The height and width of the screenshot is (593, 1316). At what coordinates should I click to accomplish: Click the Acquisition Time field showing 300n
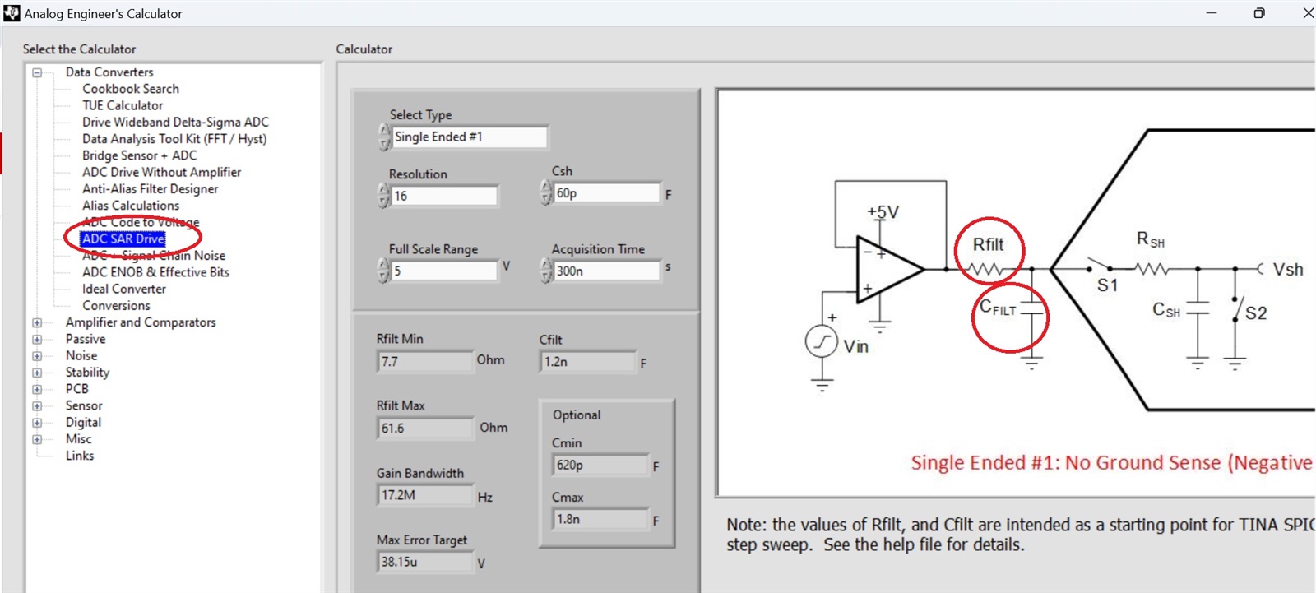click(607, 271)
